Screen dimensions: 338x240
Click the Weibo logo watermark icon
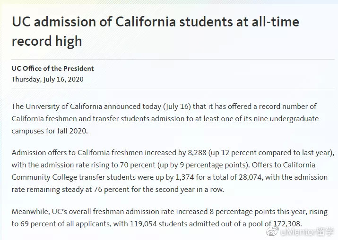tap(272, 232)
